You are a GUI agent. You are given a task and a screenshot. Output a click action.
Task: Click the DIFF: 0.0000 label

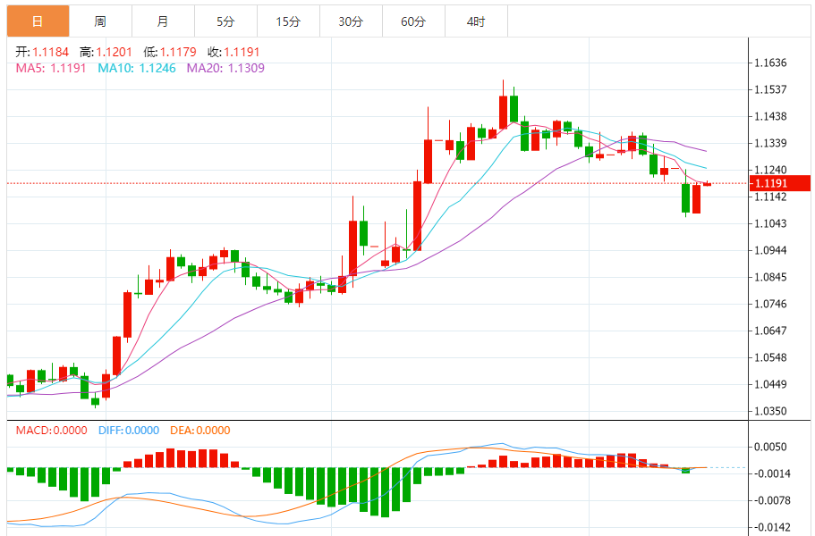coord(129,431)
